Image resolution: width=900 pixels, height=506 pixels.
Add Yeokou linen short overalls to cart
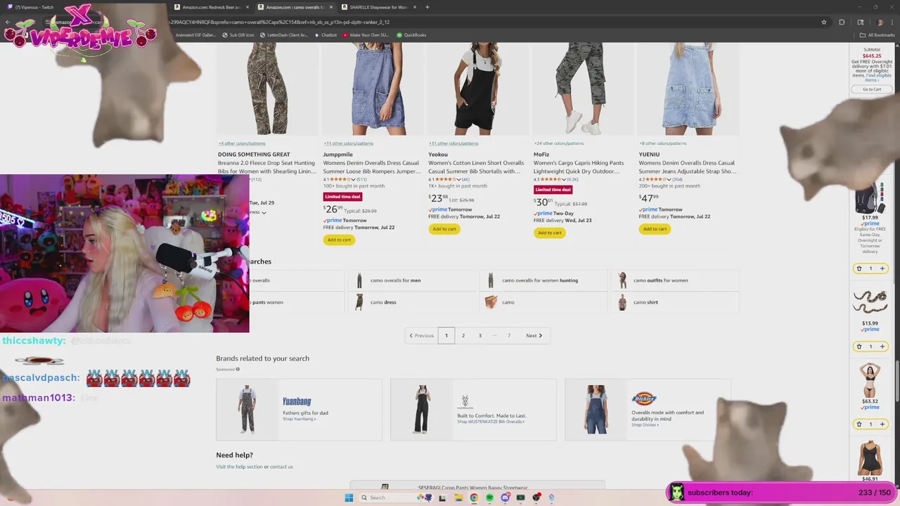(444, 229)
